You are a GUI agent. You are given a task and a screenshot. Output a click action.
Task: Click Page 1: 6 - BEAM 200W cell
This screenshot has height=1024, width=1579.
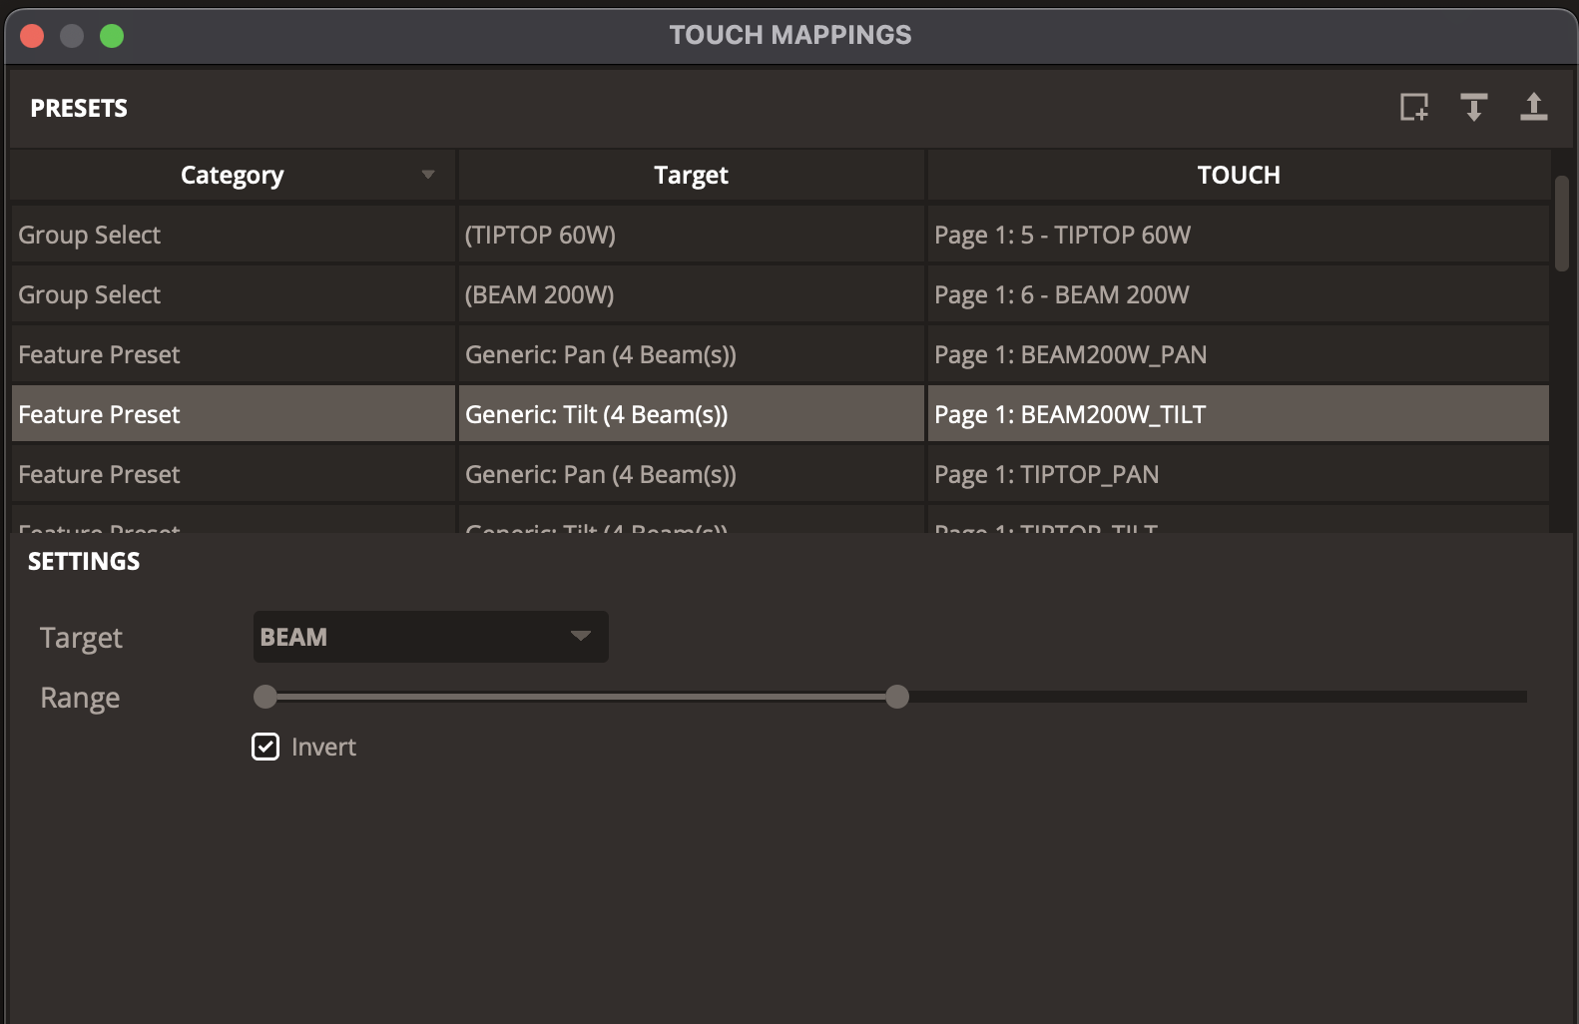click(1238, 294)
